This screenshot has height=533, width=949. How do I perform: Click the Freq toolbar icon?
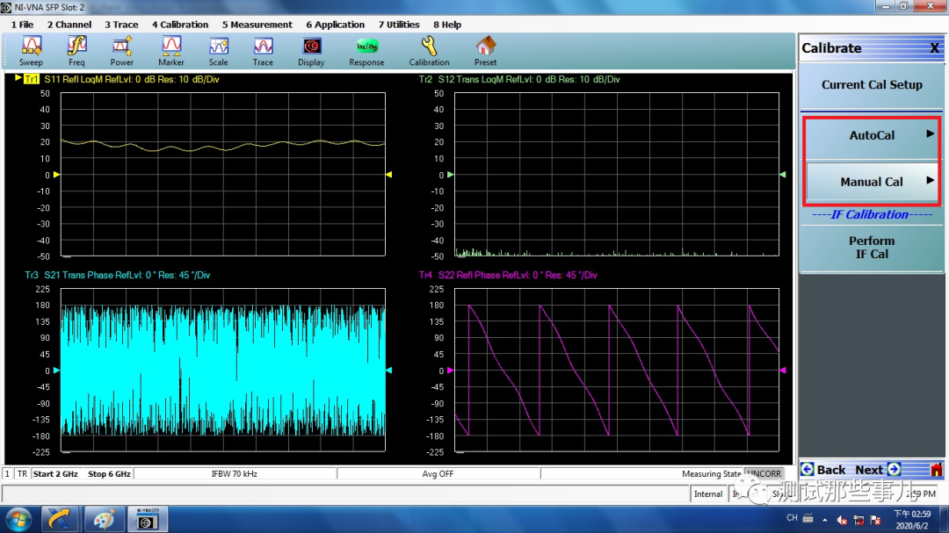pos(76,51)
